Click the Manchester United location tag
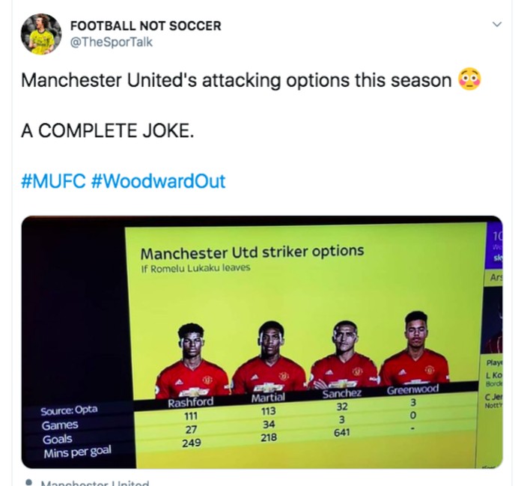This screenshot has height=486, width=524. coord(95,483)
